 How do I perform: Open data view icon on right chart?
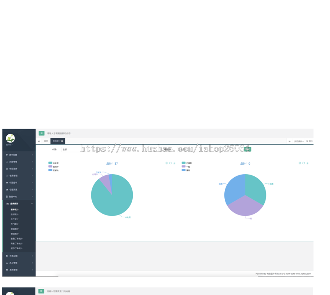tap(300, 163)
